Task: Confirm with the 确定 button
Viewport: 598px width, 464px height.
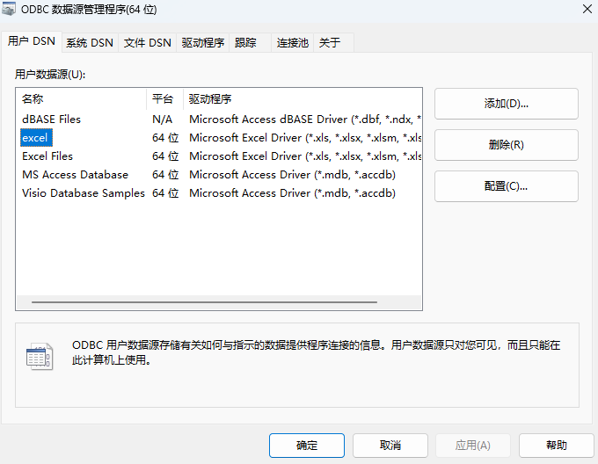Action: pyautogui.click(x=307, y=446)
